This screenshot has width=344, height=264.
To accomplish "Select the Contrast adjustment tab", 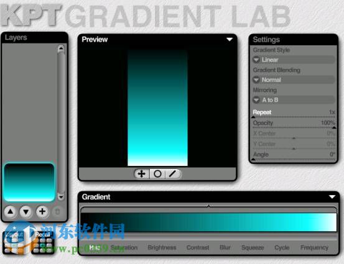I will (x=198, y=248).
